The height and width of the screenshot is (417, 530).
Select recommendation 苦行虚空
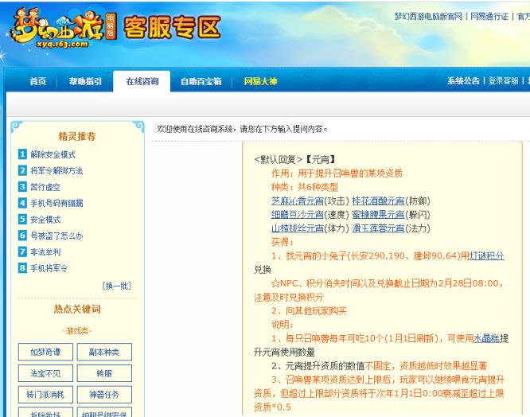pyautogui.click(x=45, y=187)
